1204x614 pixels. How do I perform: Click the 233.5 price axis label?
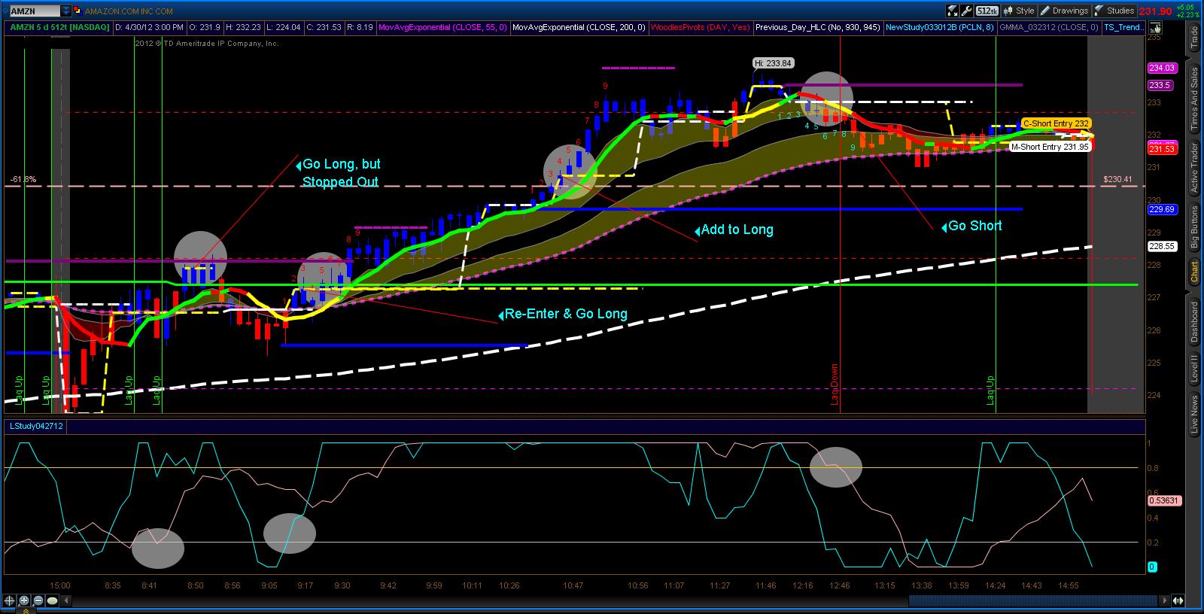pos(1160,85)
